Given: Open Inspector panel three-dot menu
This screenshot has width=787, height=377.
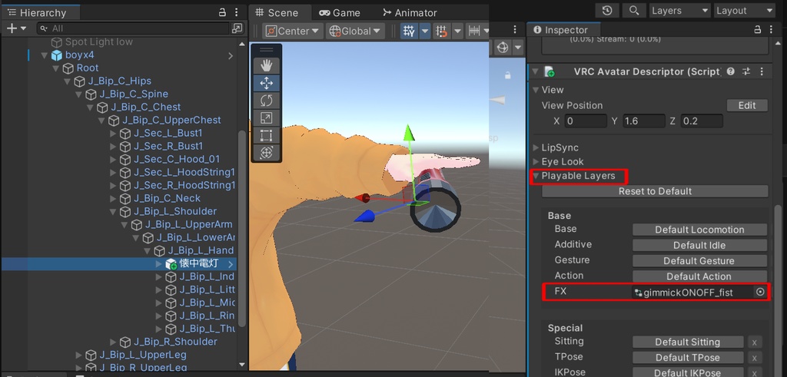Looking at the screenshot, I should click(x=772, y=30).
